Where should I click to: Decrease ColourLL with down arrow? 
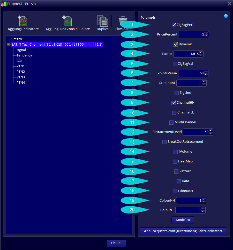coord(203,212)
